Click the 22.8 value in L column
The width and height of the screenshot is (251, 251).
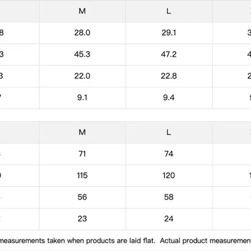(x=169, y=76)
